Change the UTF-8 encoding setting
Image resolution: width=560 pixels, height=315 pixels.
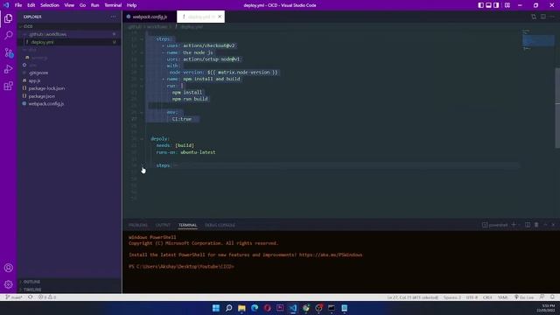472,297
